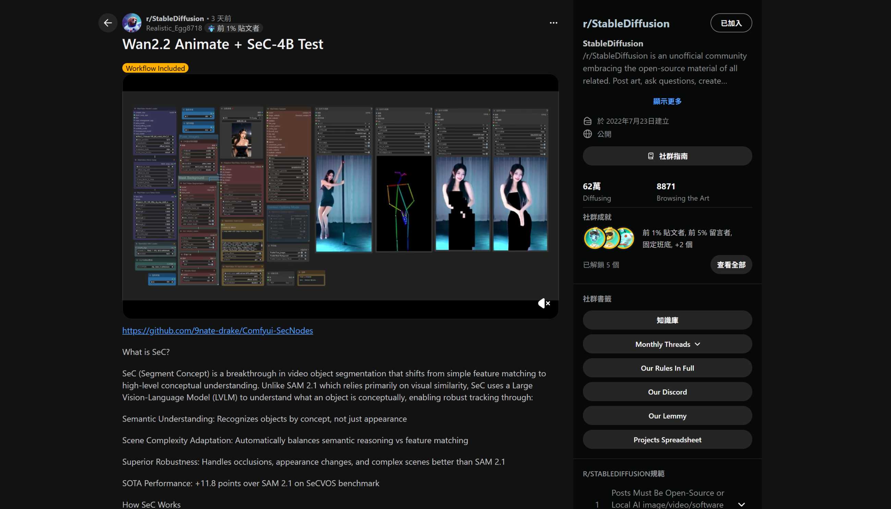
Task: Click the globe icon next to 公開
Action: pyautogui.click(x=587, y=134)
